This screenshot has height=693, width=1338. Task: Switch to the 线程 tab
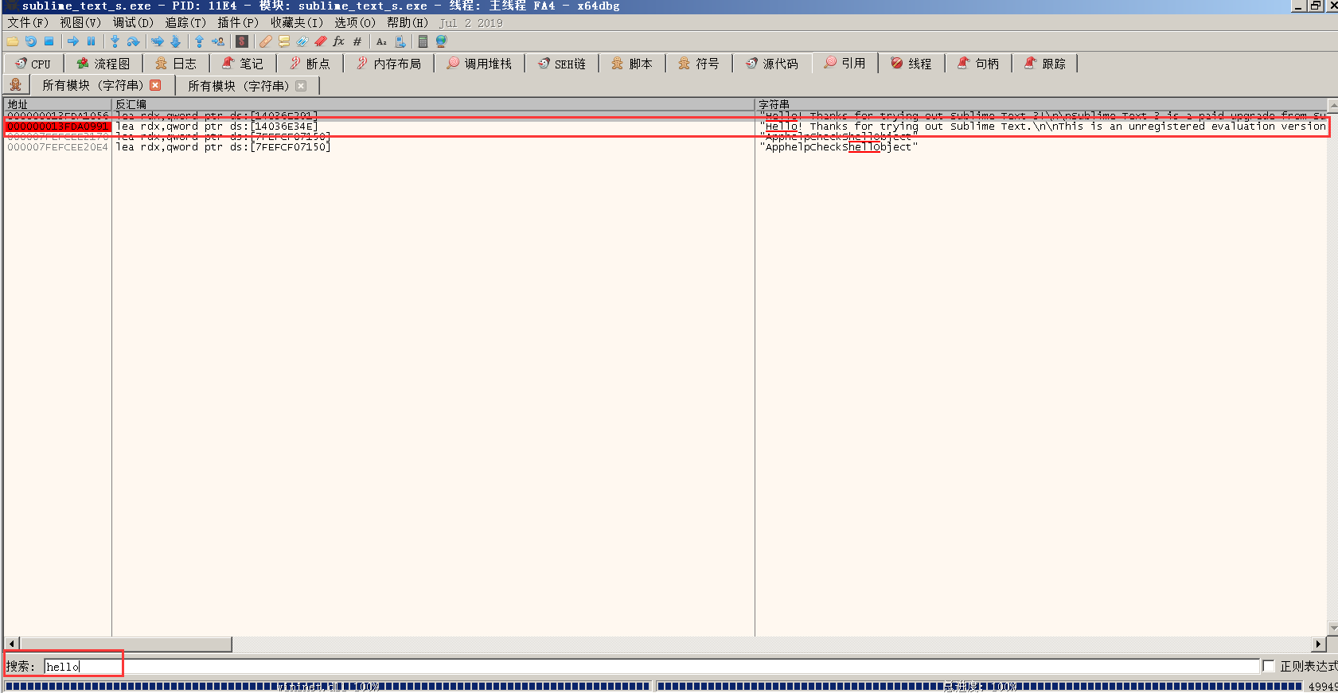[912, 64]
